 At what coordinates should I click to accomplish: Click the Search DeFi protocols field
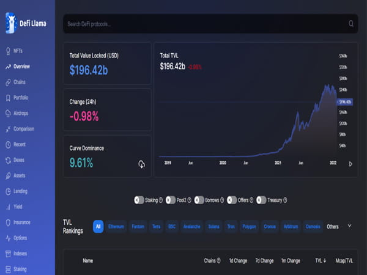(210, 24)
